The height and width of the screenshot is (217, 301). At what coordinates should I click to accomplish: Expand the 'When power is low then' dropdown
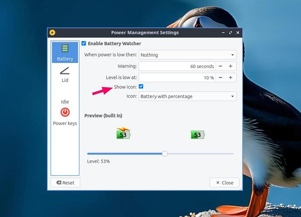[x=188, y=55]
